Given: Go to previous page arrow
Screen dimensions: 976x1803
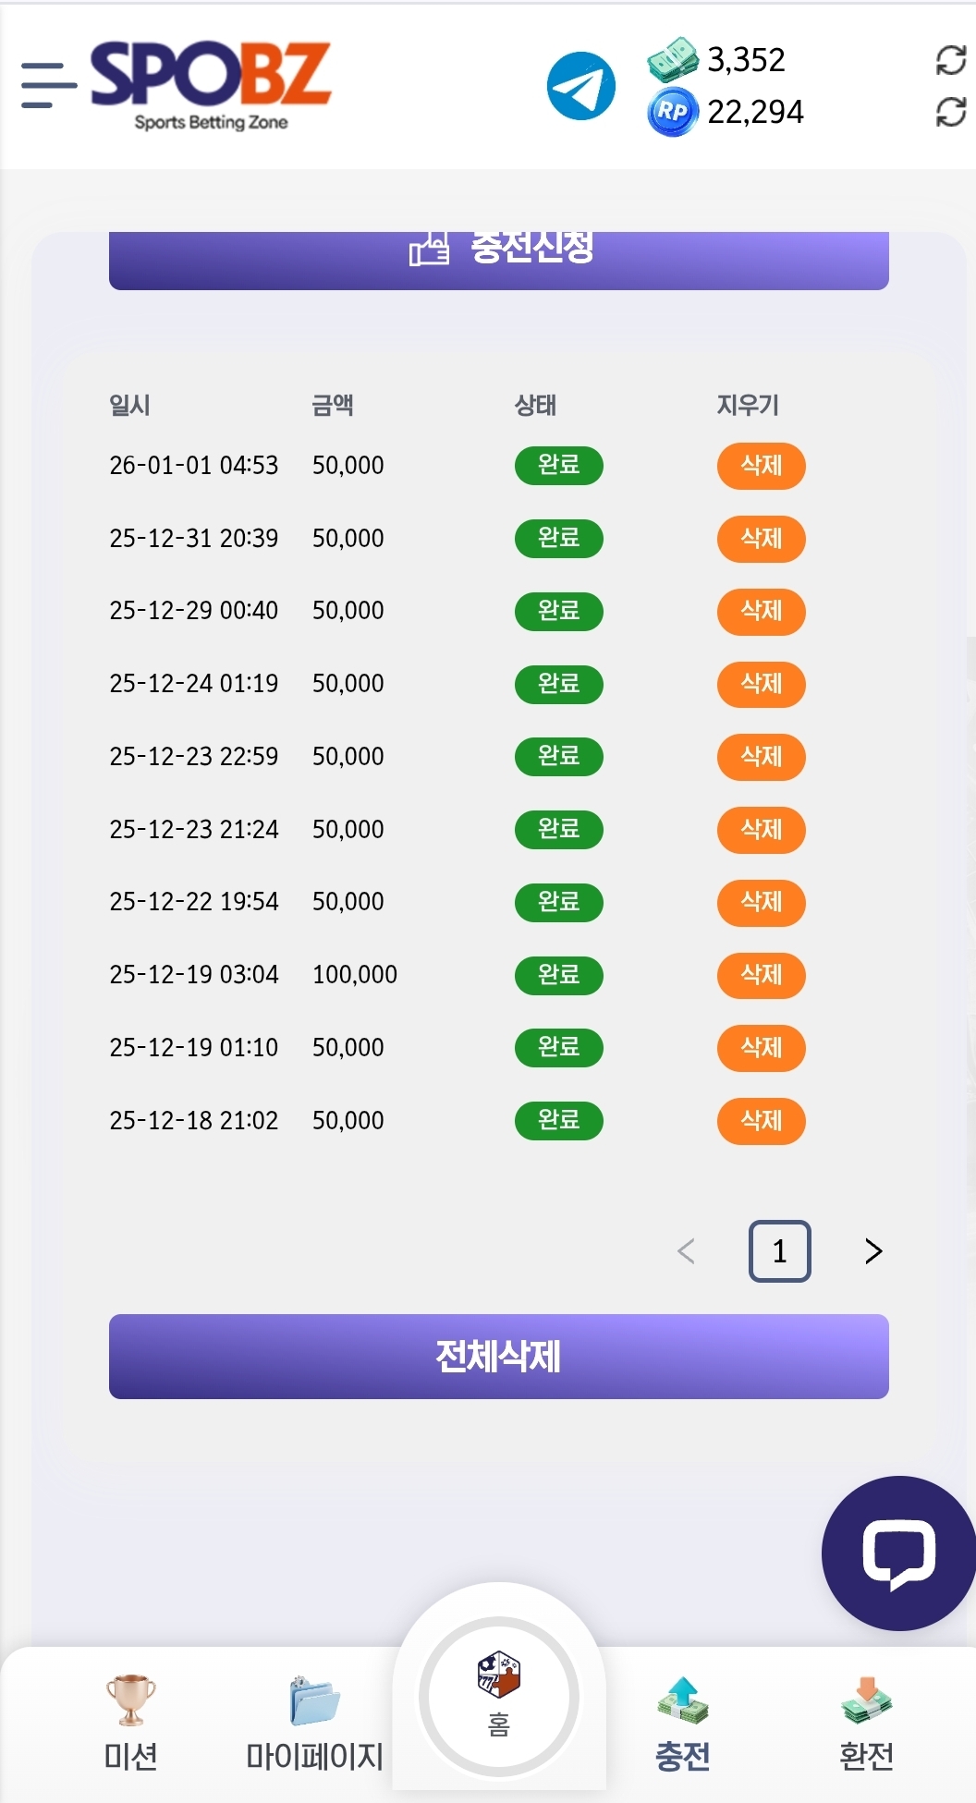Looking at the screenshot, I should 686,1251.
